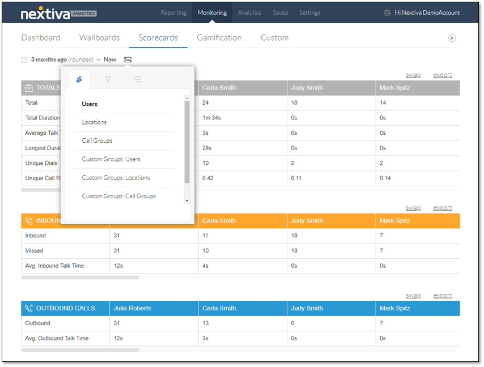Viewport: 484px width, 367px height.
Task: Click the 3 months ago start date
Action: point(49,59)
